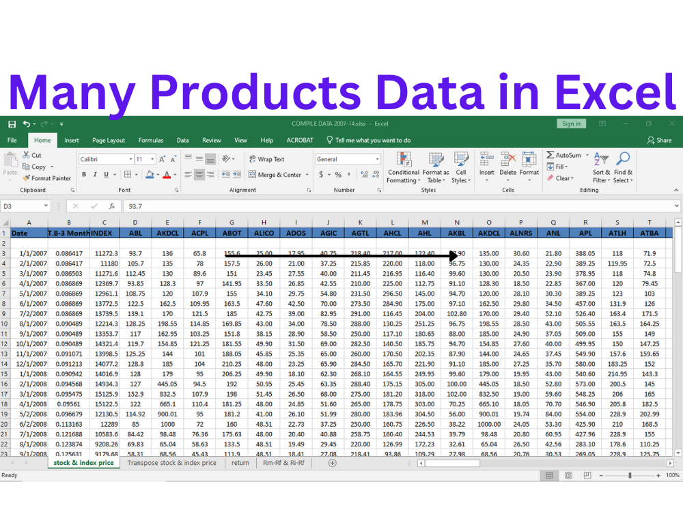Viewport: 683px width, 512px height.
Task: Switch to the Page Layout tab
Action: [x=109, y=140]
